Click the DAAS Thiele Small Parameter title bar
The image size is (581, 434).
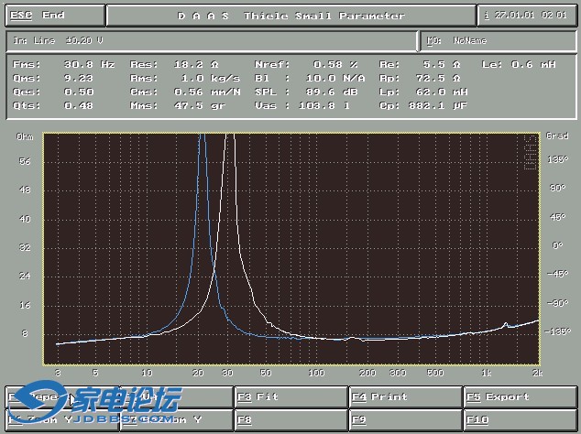coord(290,16)
